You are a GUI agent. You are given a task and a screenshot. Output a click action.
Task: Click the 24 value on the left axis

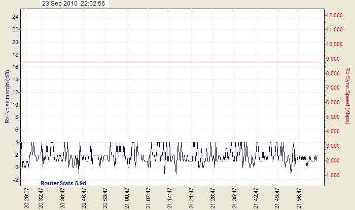pos(15,17)
